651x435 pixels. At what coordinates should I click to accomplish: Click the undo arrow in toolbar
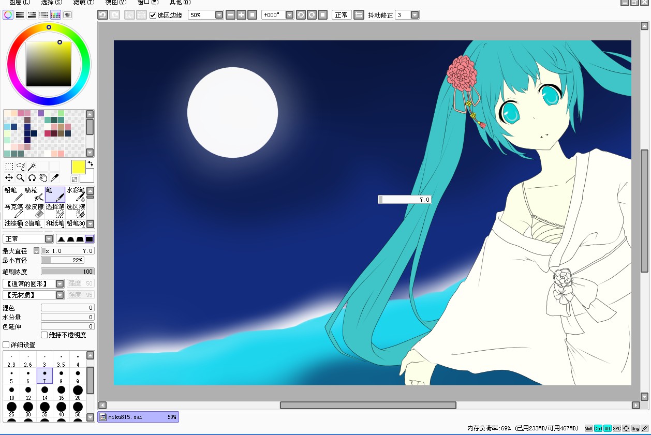tap(102, 15)
